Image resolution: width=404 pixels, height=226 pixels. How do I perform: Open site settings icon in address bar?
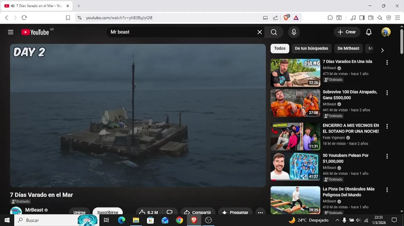pos(79,18)
